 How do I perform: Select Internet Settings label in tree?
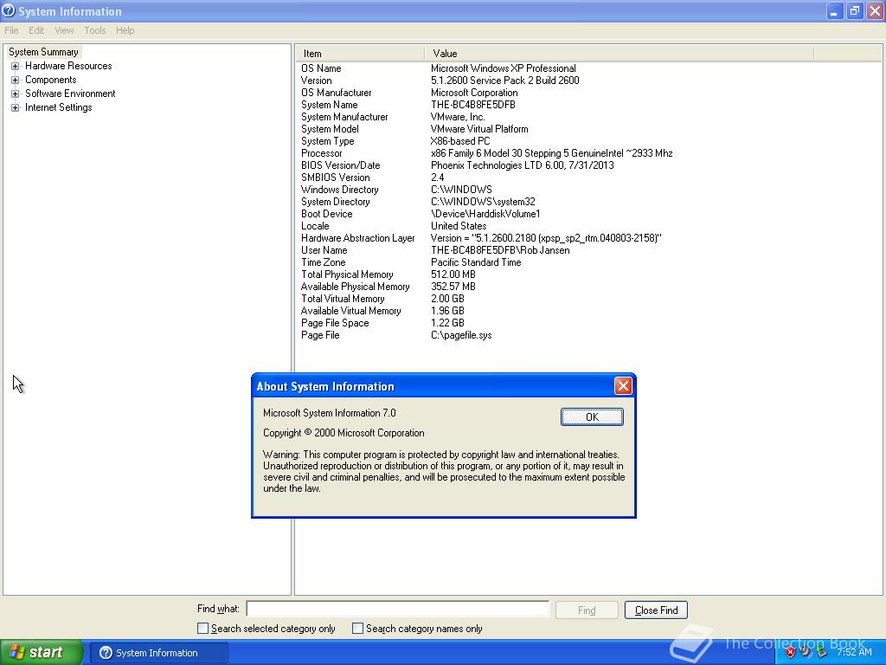click(x=58, y=107)
